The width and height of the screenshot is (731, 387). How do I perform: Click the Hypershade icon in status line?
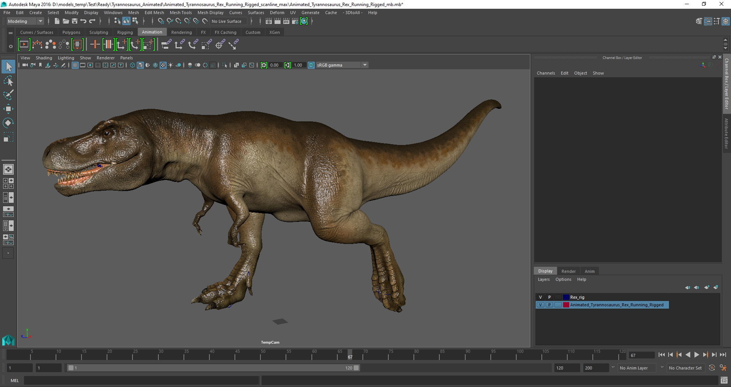(304, 21)
